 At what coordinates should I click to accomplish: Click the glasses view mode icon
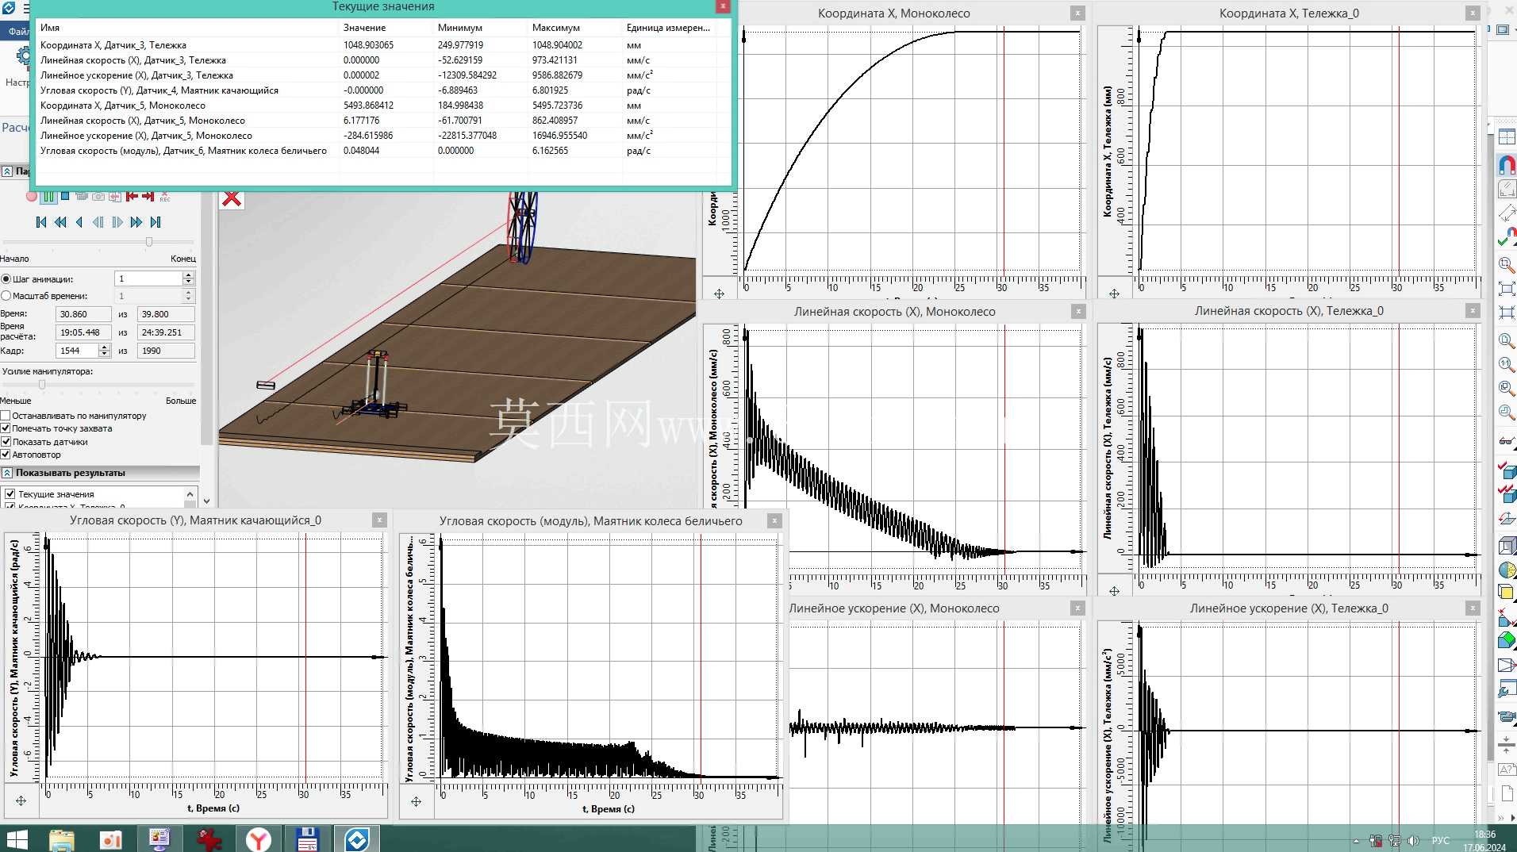coord(1506,441)
